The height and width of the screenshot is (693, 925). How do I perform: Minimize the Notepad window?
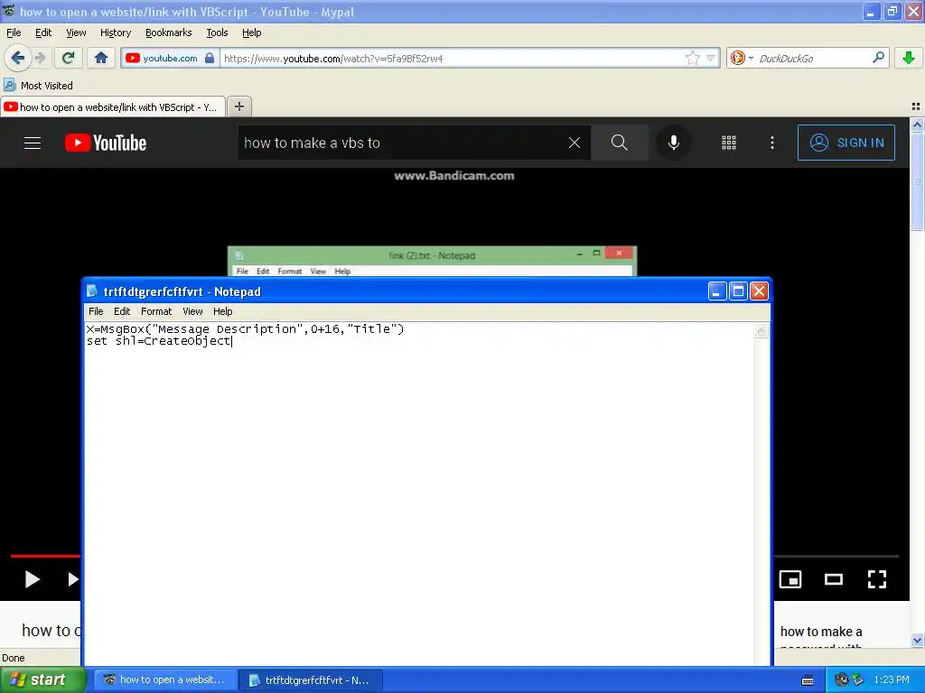click(x=716, y=291)
